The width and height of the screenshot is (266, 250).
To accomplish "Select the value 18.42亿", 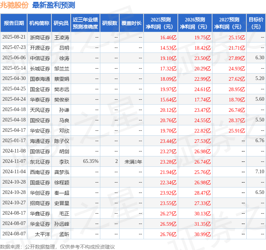I will point(202,48).
